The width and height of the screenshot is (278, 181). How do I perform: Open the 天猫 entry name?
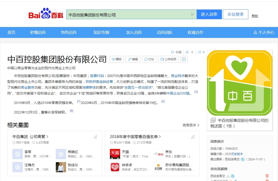tap(126, 152)
